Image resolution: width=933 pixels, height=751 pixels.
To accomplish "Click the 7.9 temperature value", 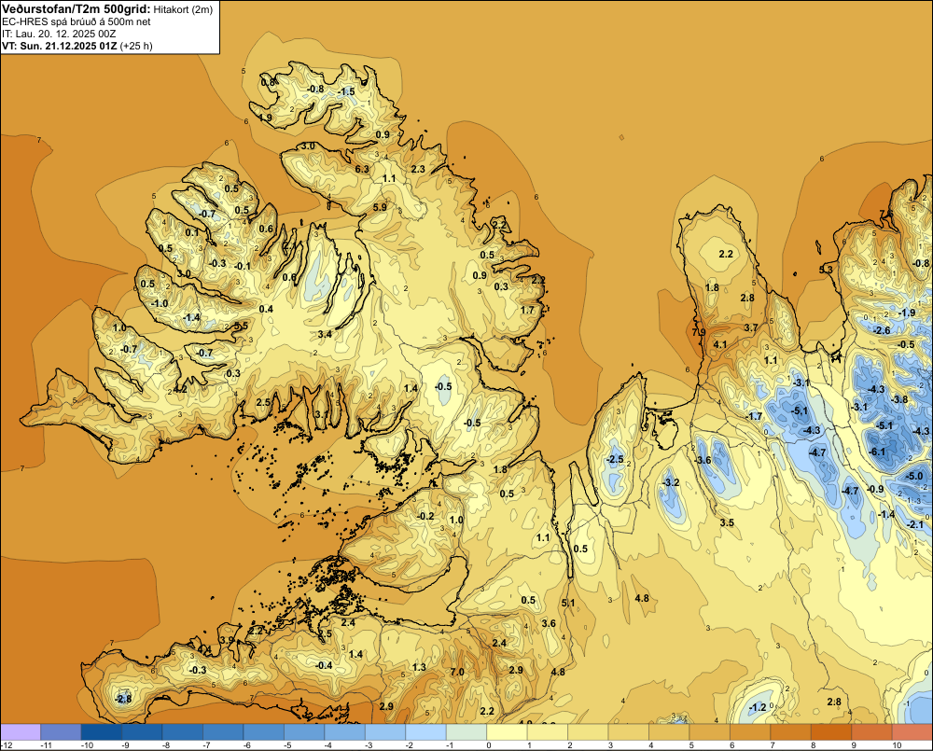I will point(699,332).
